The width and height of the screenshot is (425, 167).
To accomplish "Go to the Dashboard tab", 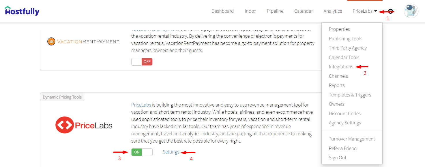I will pos(222,11).
